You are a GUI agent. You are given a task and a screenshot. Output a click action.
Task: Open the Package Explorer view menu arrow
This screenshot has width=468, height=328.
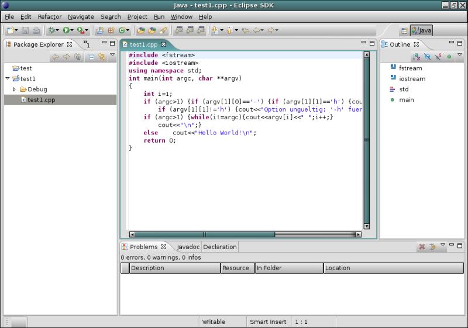point(112,56)
